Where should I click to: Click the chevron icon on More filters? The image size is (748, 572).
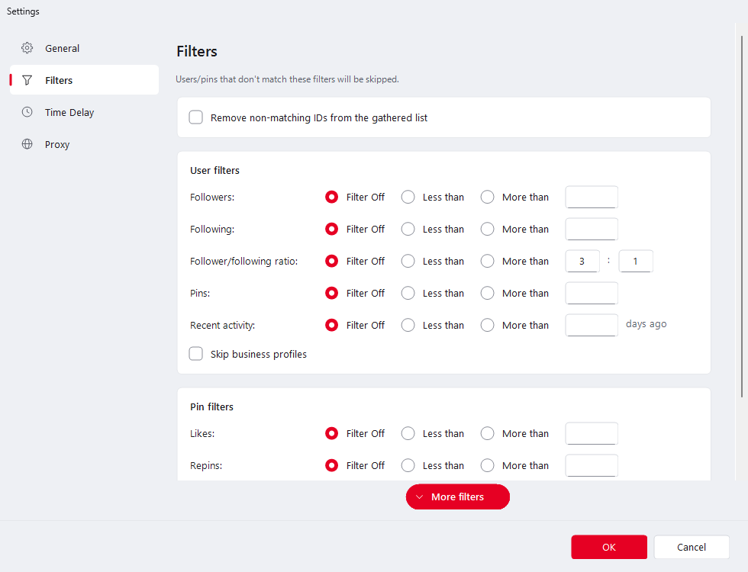(419, 496)
